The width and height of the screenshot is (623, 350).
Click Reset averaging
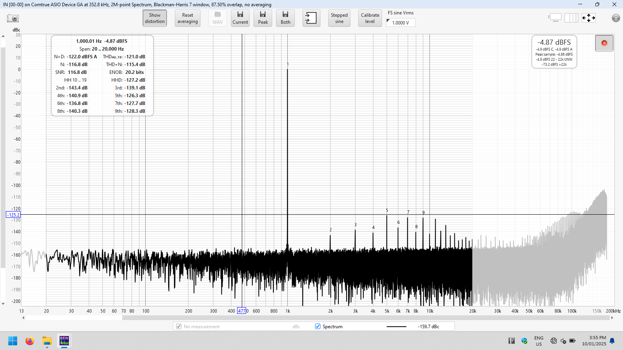point(188,18)
